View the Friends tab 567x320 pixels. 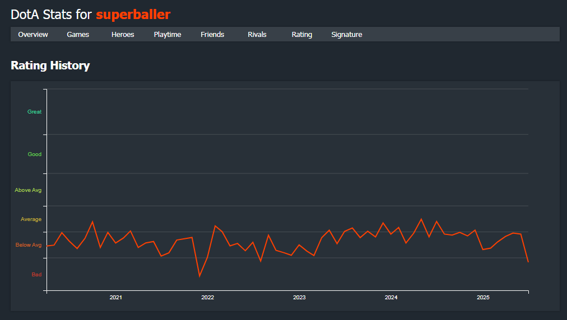point(212,34)
